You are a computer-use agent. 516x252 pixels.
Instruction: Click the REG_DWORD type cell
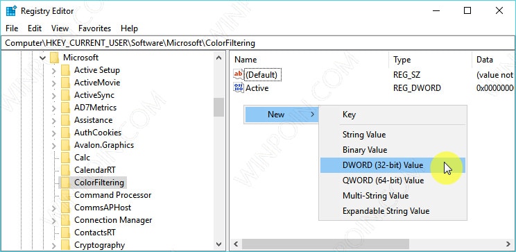417,88
